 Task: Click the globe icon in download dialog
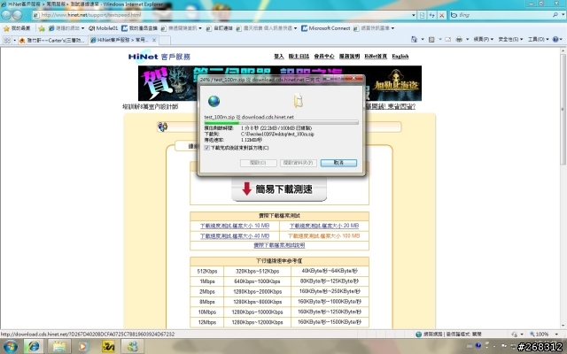coord(214,101)
